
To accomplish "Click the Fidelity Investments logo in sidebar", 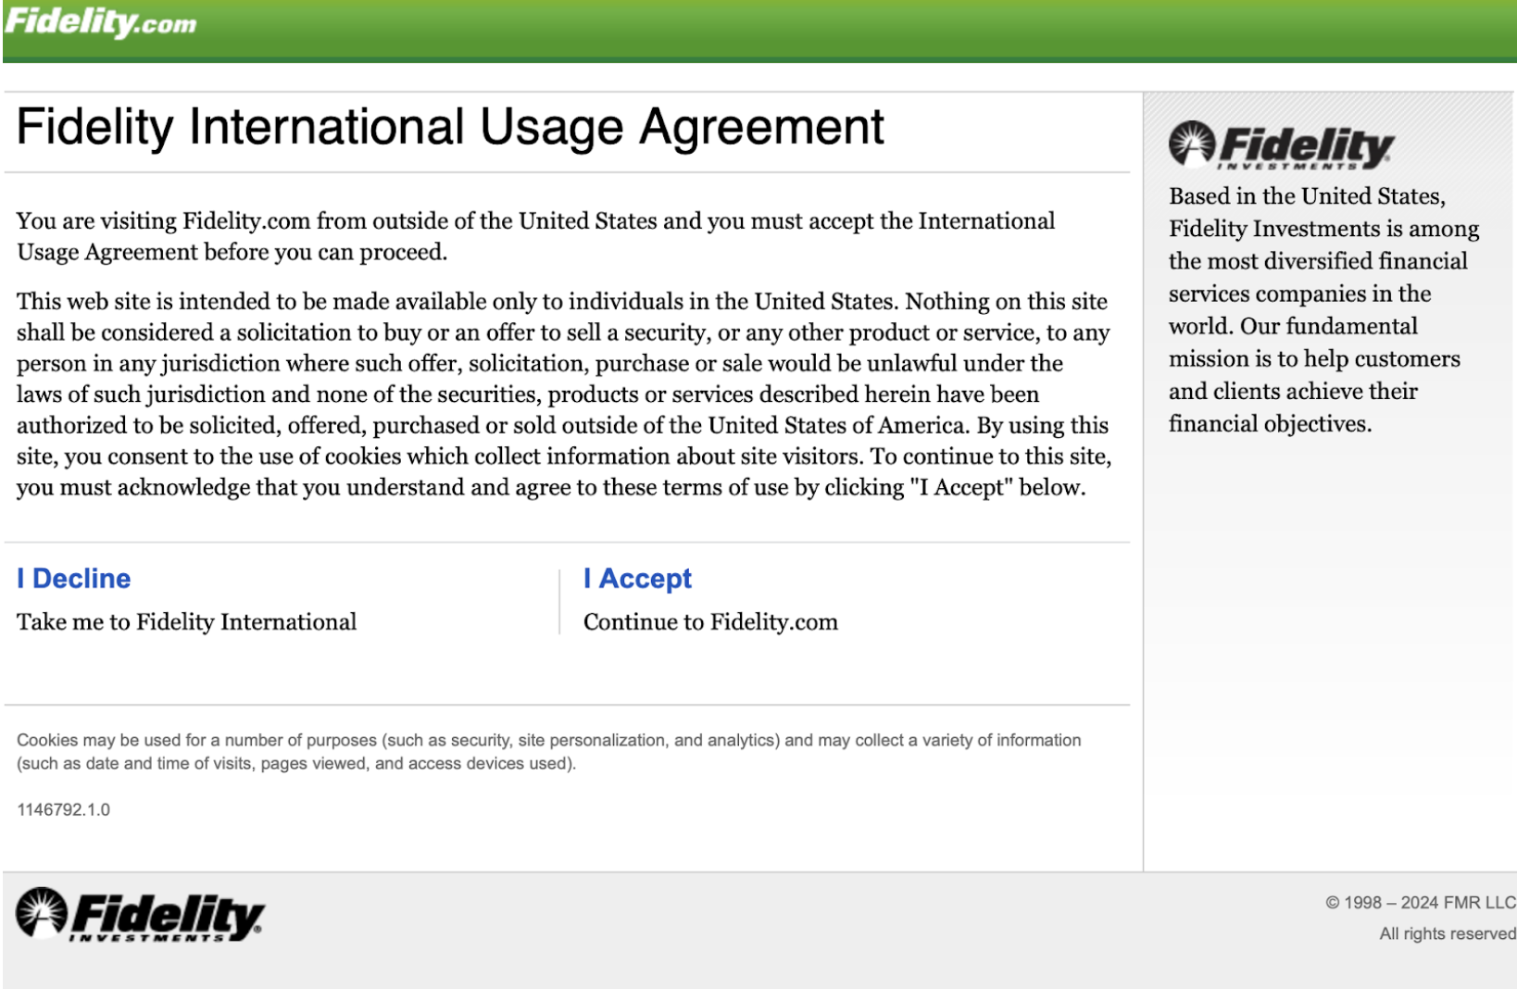I will [x=1281, y=145].
